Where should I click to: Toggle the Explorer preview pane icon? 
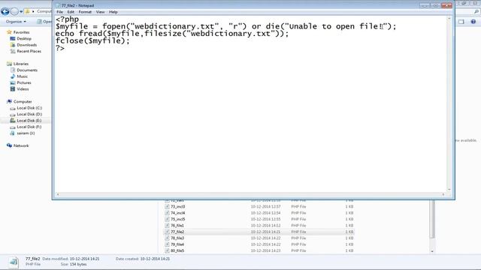[x=461, y=22]
